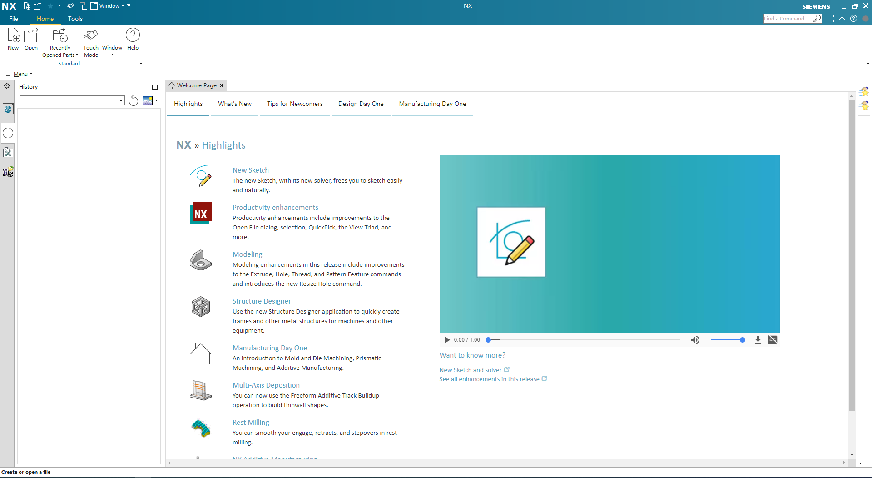872x478 pixels.
Task: Switch to the Tools ribbon tab
Action: coord(75,19)
